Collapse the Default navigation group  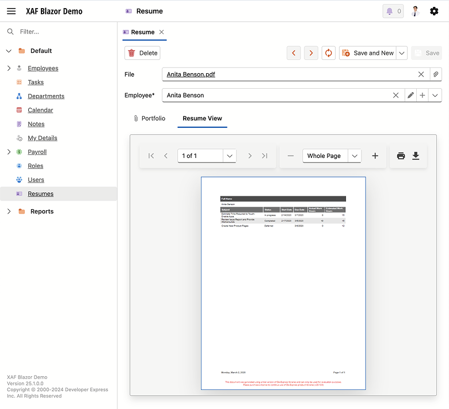(x=9, y=51)
